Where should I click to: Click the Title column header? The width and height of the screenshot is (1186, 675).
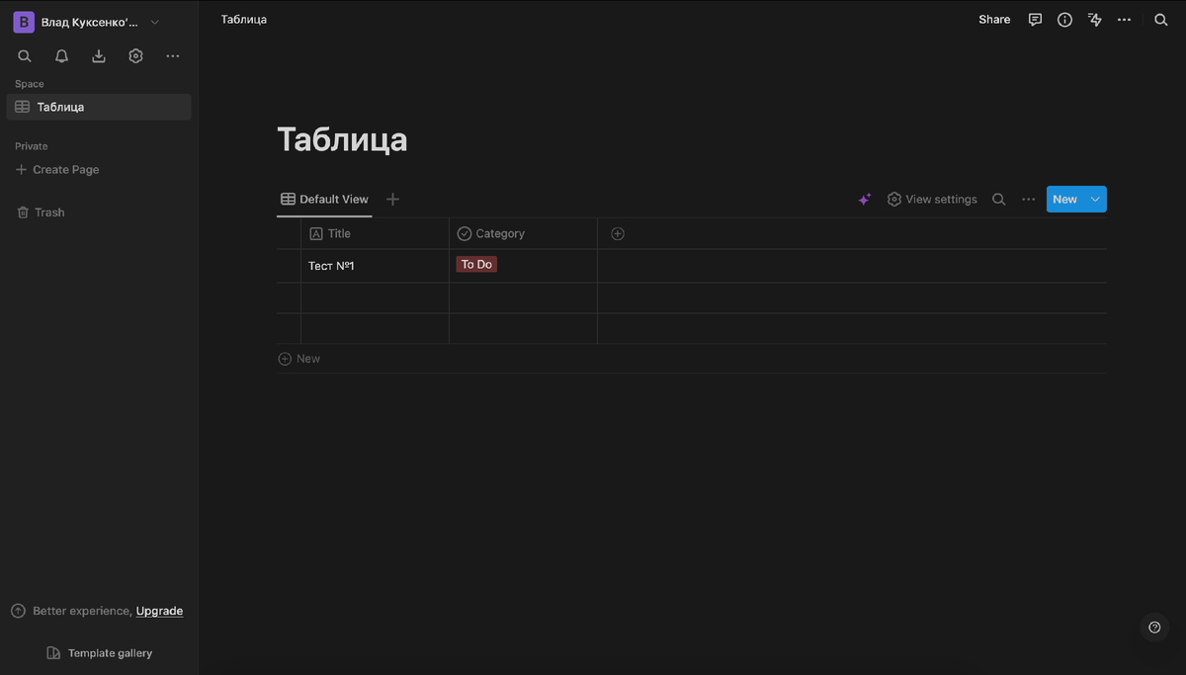(375, 234)
